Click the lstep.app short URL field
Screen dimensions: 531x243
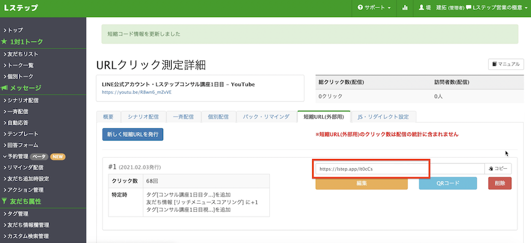(x=400, y=168)
